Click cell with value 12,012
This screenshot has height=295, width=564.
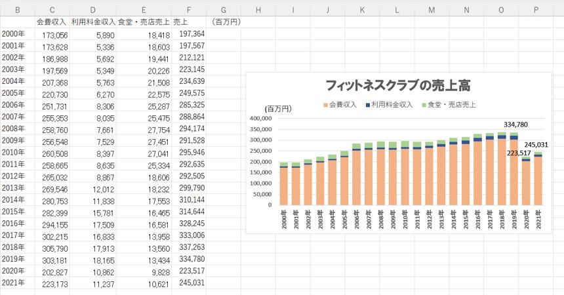tap(93, 189)
